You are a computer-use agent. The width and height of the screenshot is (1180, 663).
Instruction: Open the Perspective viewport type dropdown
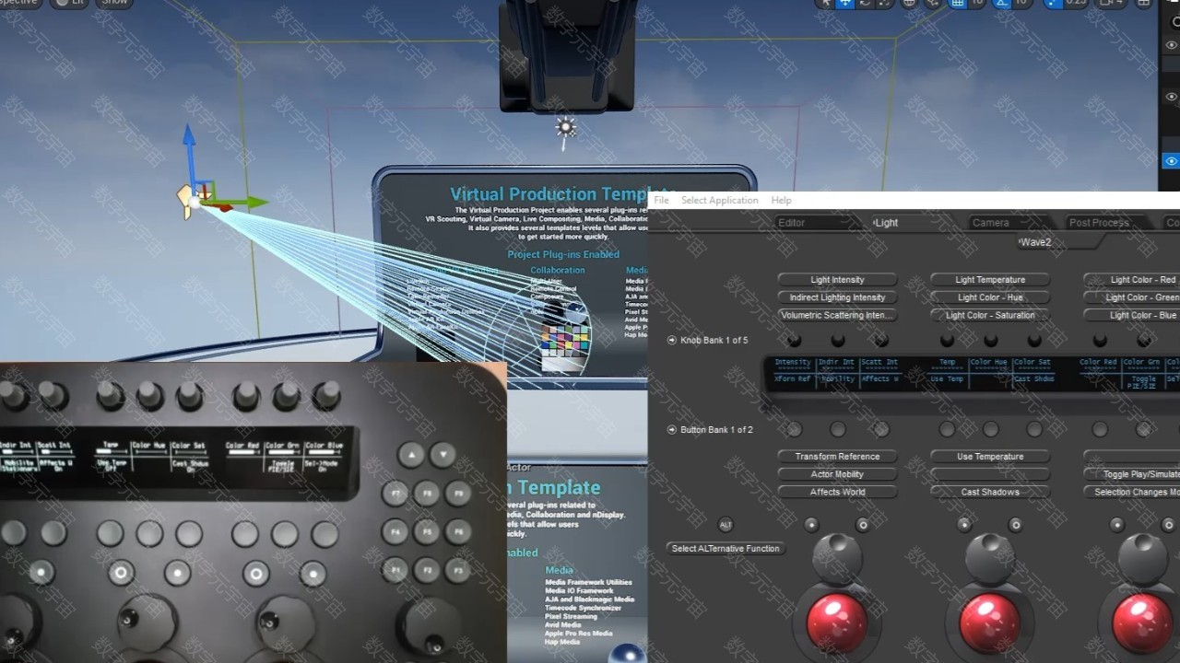tap(20, 3)
